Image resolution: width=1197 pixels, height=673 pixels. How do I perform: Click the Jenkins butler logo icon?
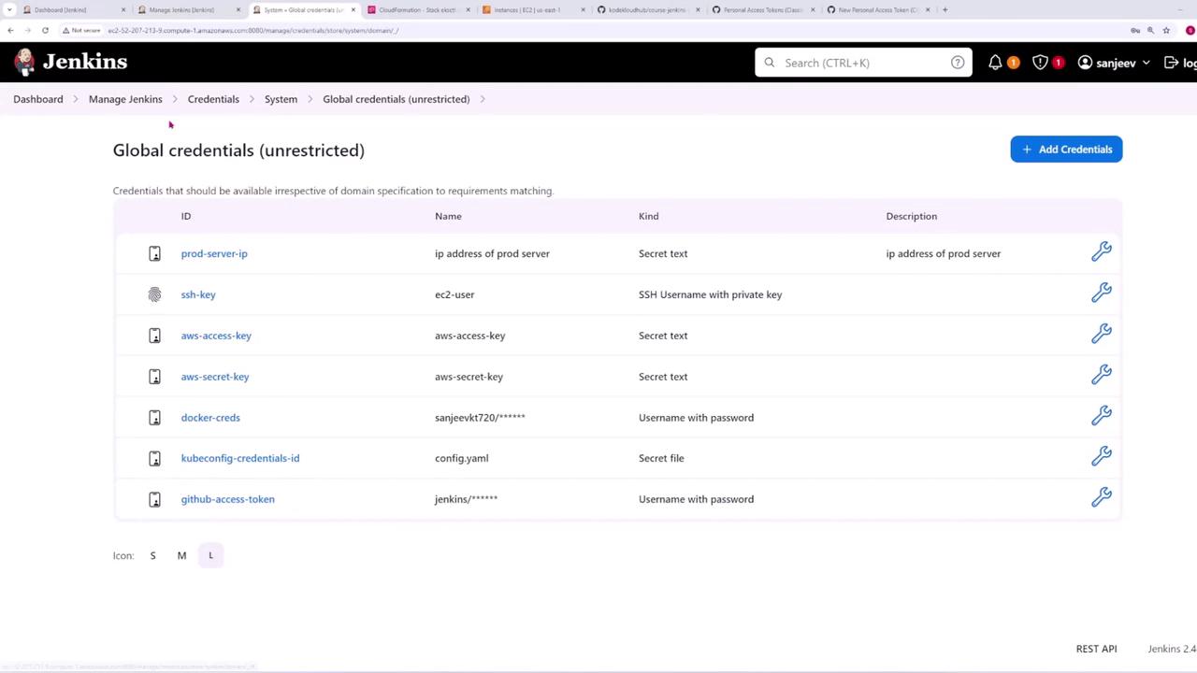tap(25, 62)
